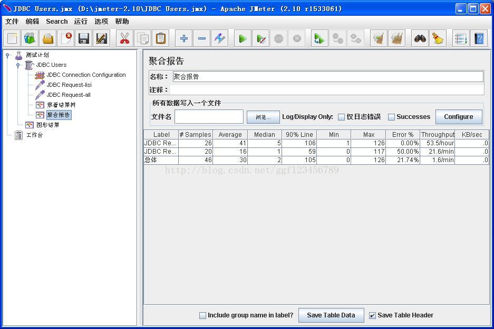Select the 总体 row label cell
This screenshot has width=494, height=329.
tap(161, 160)
